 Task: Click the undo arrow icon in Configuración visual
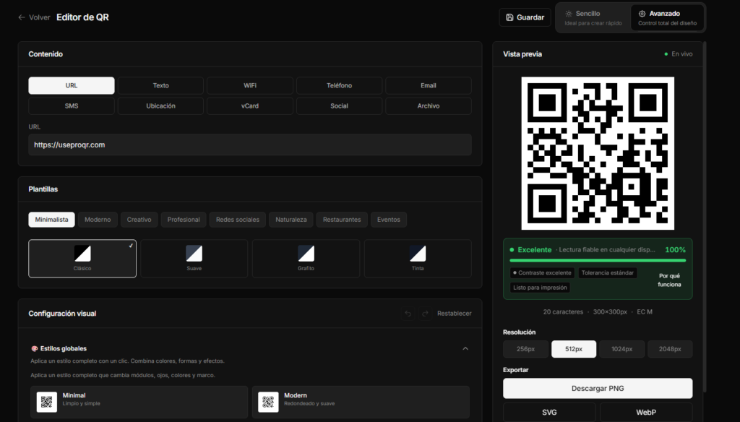(408, 314)
